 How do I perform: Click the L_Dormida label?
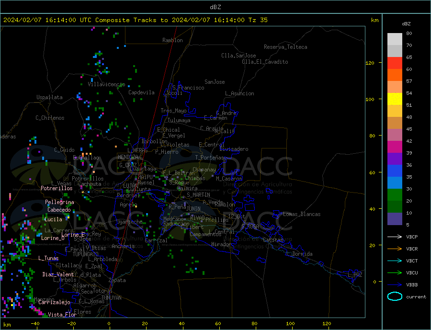click(300, 254)
